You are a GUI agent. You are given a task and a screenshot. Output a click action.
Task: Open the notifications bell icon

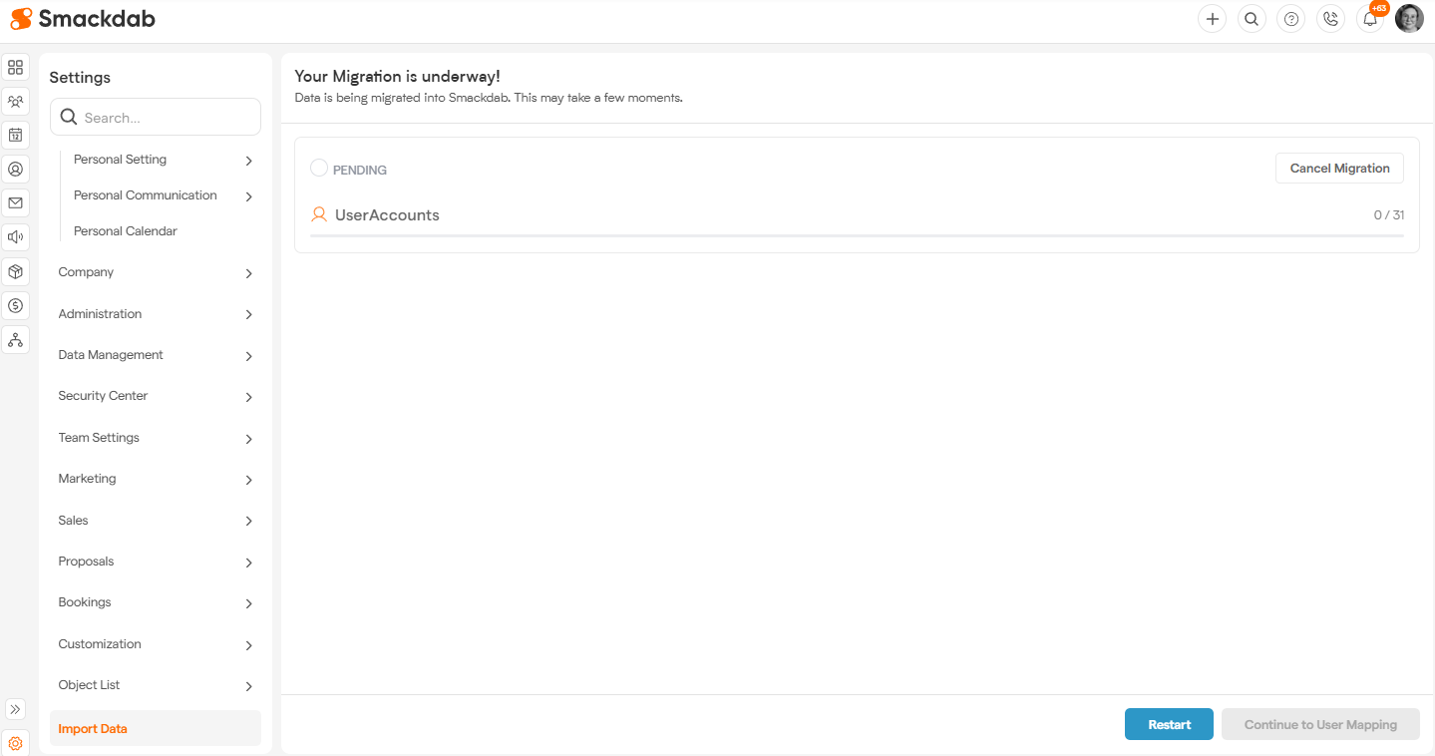pos(1370,19)
